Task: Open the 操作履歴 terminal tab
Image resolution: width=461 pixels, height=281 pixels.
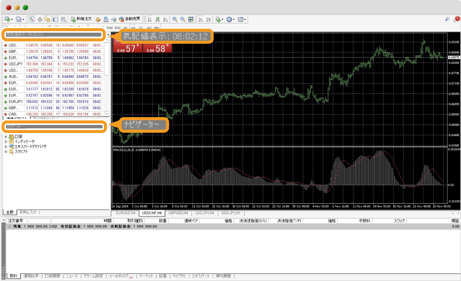Action: [x=223, y=276]
